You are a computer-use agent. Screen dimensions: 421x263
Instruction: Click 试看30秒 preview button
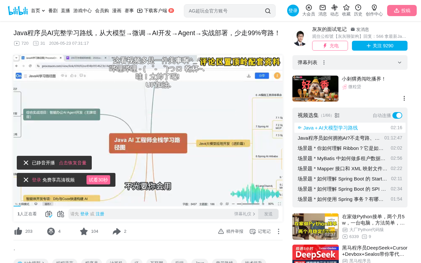coord(98,180)
